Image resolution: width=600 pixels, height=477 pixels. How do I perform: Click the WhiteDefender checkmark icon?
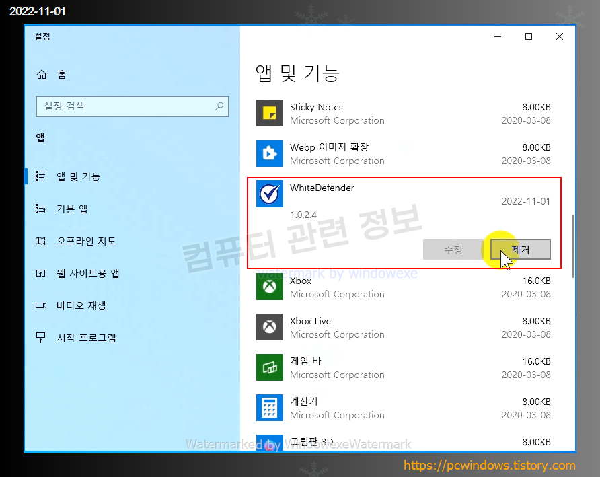tap(269, 194)
